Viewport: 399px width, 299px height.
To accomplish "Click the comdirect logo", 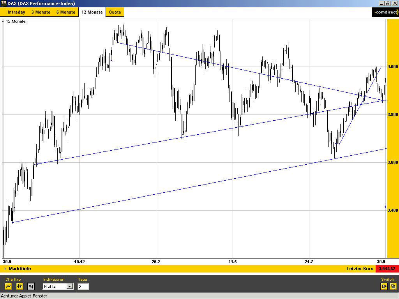I will tap(385, 12).
